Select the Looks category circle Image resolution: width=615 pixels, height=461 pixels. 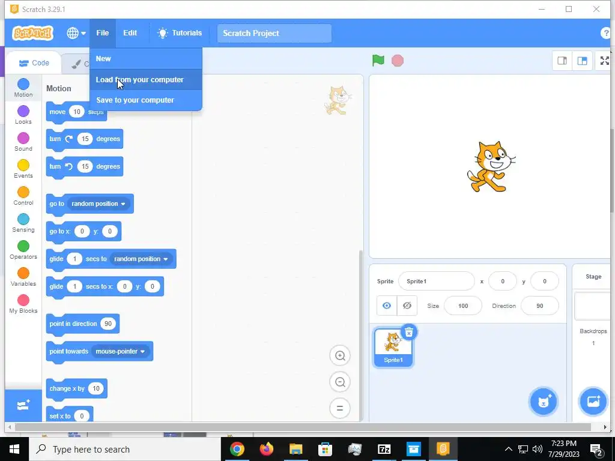(x=23, y=111)
